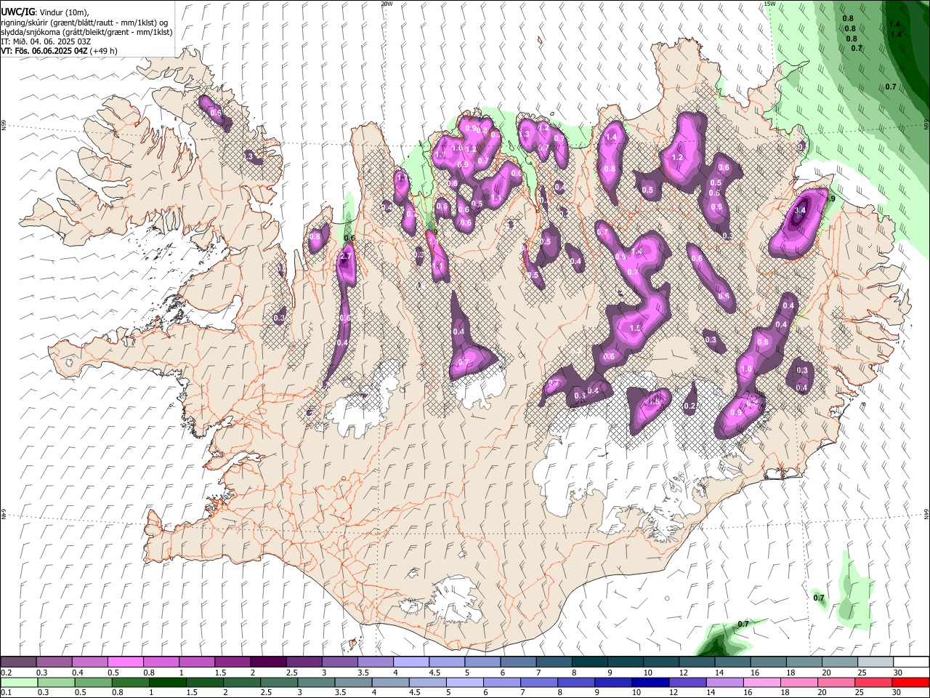The height and width of the screenshot is (698, 930).
Task: Select the '30' label in the bottom legend row
Action: pos(898,693)
